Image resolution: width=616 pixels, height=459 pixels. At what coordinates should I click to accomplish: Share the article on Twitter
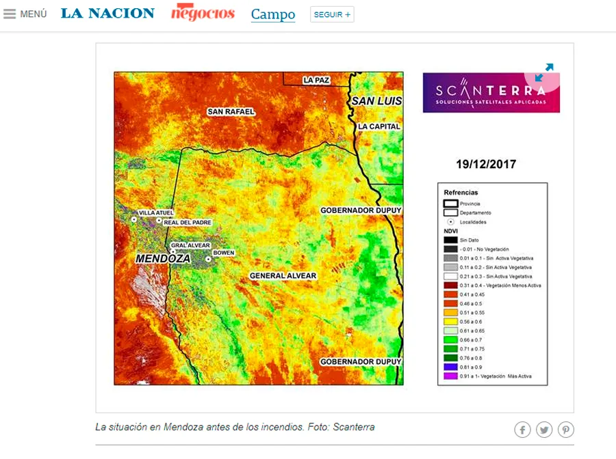[x=544, y=430]
